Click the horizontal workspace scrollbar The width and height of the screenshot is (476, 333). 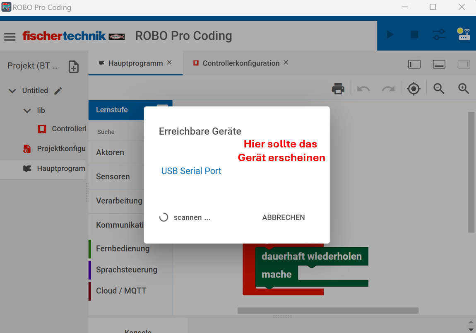coord(328,311)
